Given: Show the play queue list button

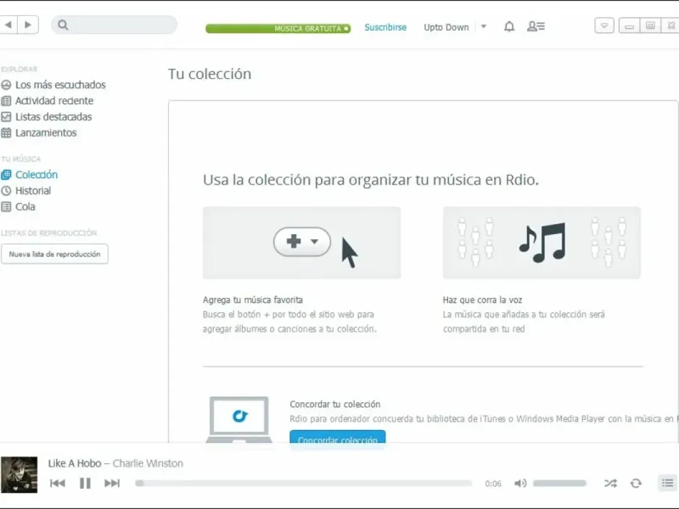Looking at the screenshot, I should click(667, 483).
